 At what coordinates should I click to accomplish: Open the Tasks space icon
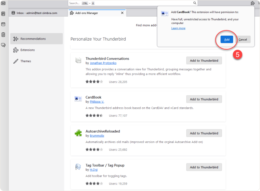coord(3,35)
